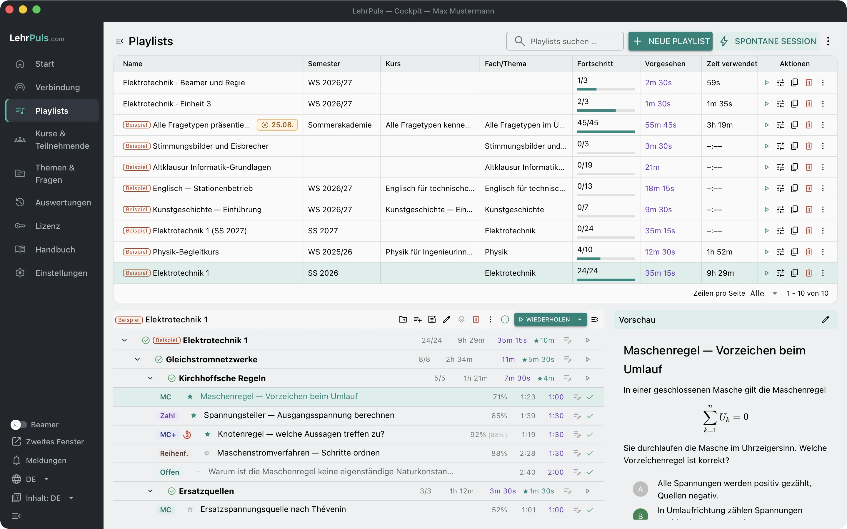This screenshot has height=529, width=847.
Task: Click the red trash icon in detail toolbar
Action: 476,319
